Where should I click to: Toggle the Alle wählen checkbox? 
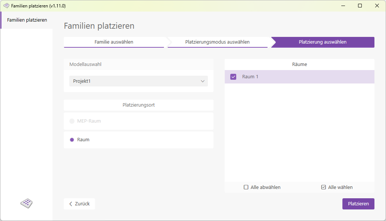click(323, 187)
